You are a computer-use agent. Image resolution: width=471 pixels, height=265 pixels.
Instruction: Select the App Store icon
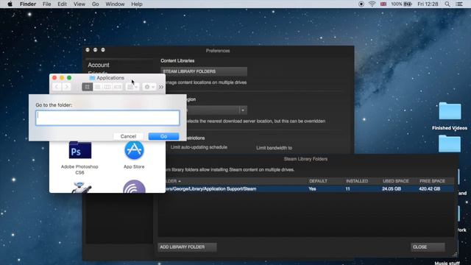pyautogui.click(x=134, y=150)
